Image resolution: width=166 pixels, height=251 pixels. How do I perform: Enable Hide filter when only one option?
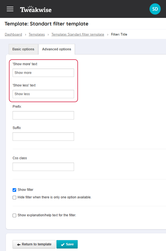pos(15,197)
